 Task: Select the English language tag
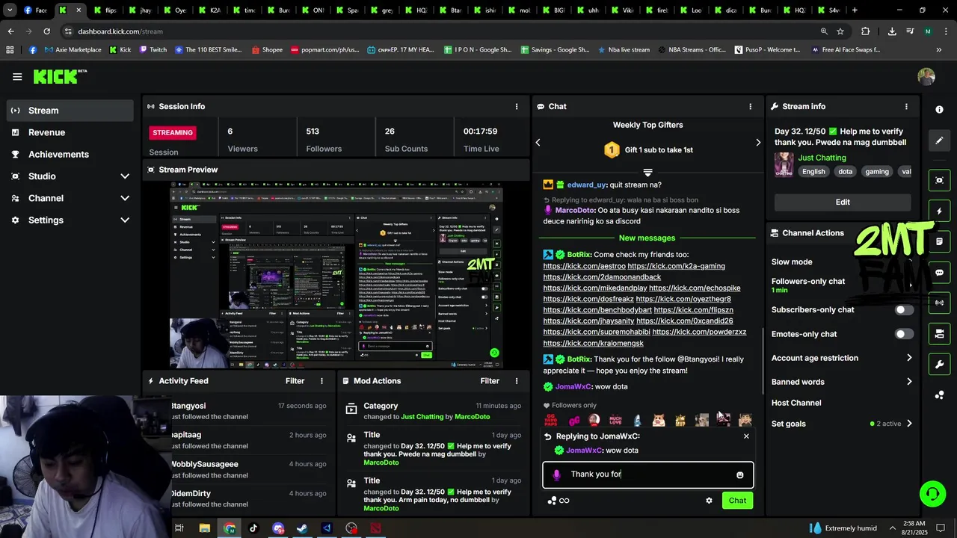pos(813,172)
